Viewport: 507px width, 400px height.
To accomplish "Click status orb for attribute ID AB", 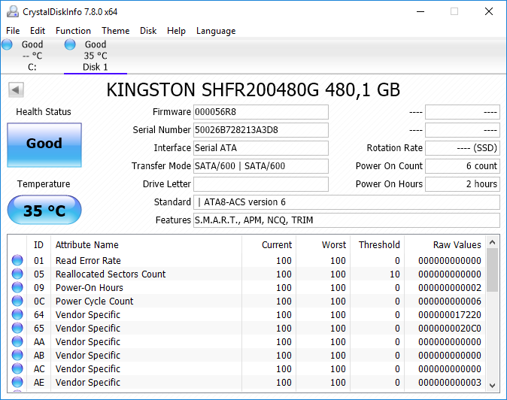I will pos(17,355).
